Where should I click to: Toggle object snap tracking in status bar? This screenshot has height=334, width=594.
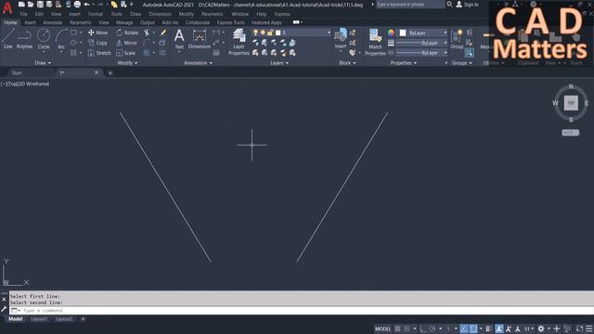click(x=464, y=328)
